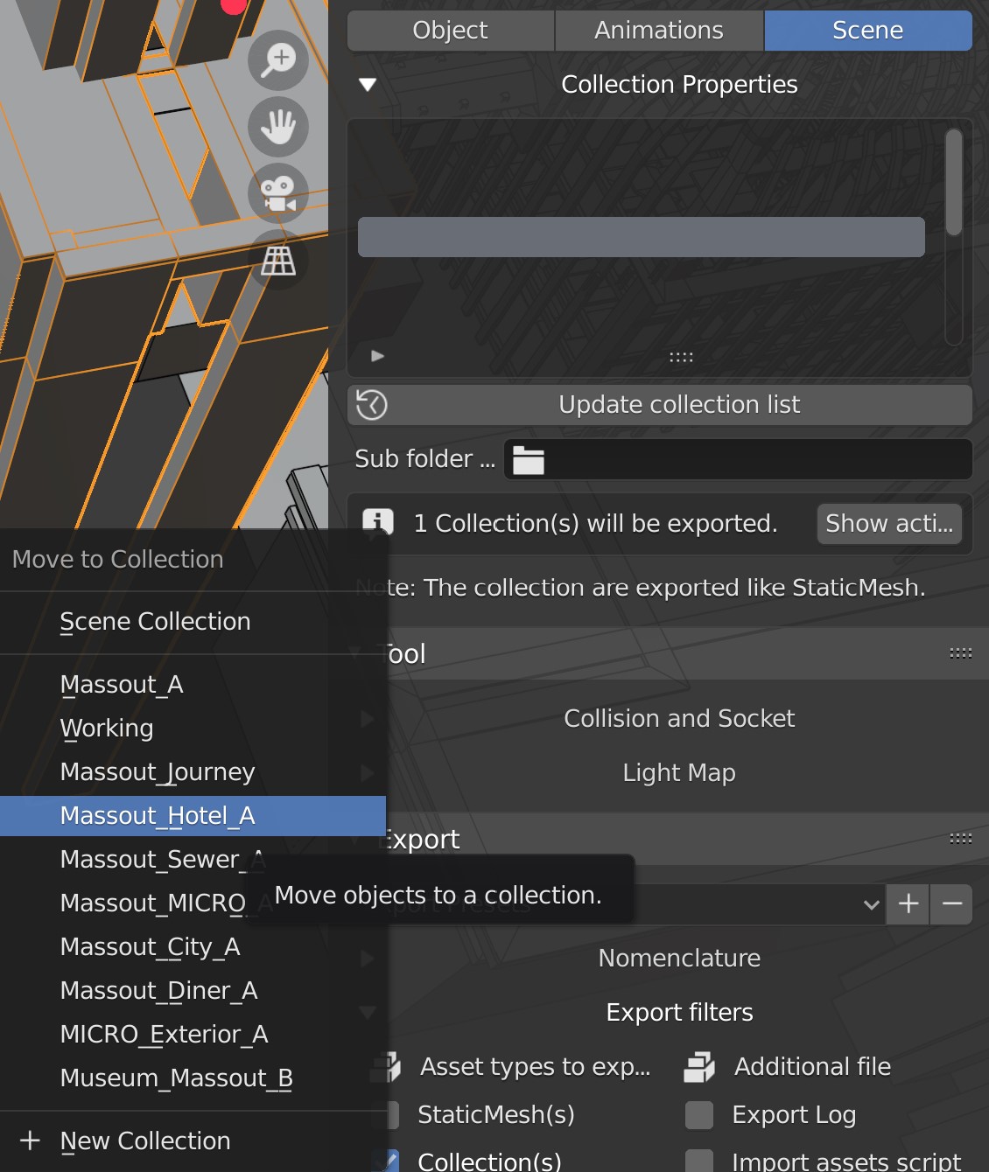Image resolution: width=989 pixels, height=1172 pixels.
Task: Click the Additional file icon
Action: pos(699,1066)
